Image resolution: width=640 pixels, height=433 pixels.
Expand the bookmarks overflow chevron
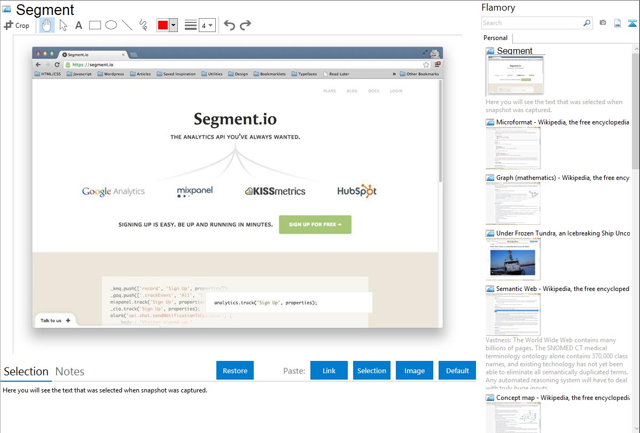click(394, 74)
